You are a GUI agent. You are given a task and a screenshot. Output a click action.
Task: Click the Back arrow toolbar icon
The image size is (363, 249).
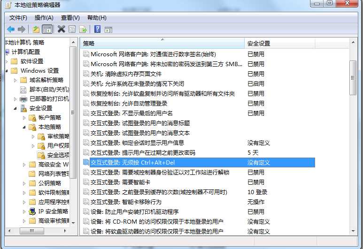point(11,30)
